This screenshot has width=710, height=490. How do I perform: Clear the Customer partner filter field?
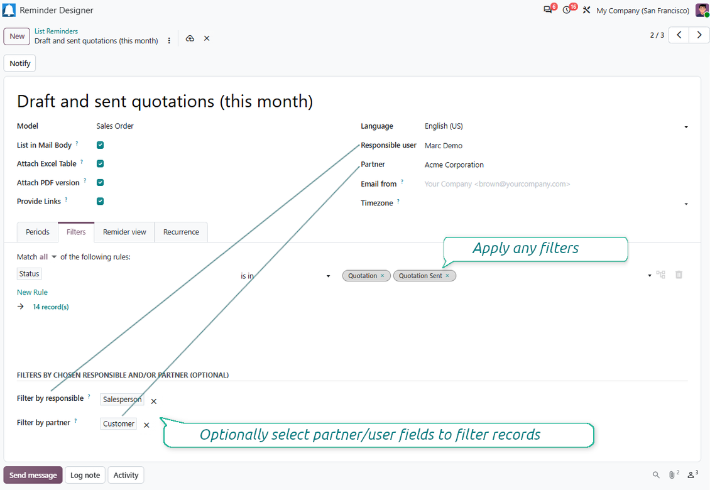[146, 425]
